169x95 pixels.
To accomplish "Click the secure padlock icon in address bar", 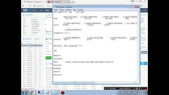I will (x=34, y=6).
